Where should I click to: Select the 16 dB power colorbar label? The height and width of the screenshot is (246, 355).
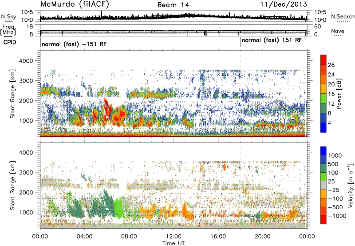[331, 94]
